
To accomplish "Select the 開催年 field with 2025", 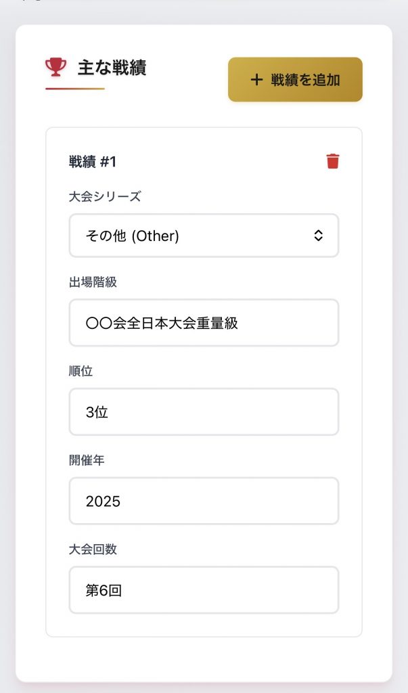I will tap(204, 501).
